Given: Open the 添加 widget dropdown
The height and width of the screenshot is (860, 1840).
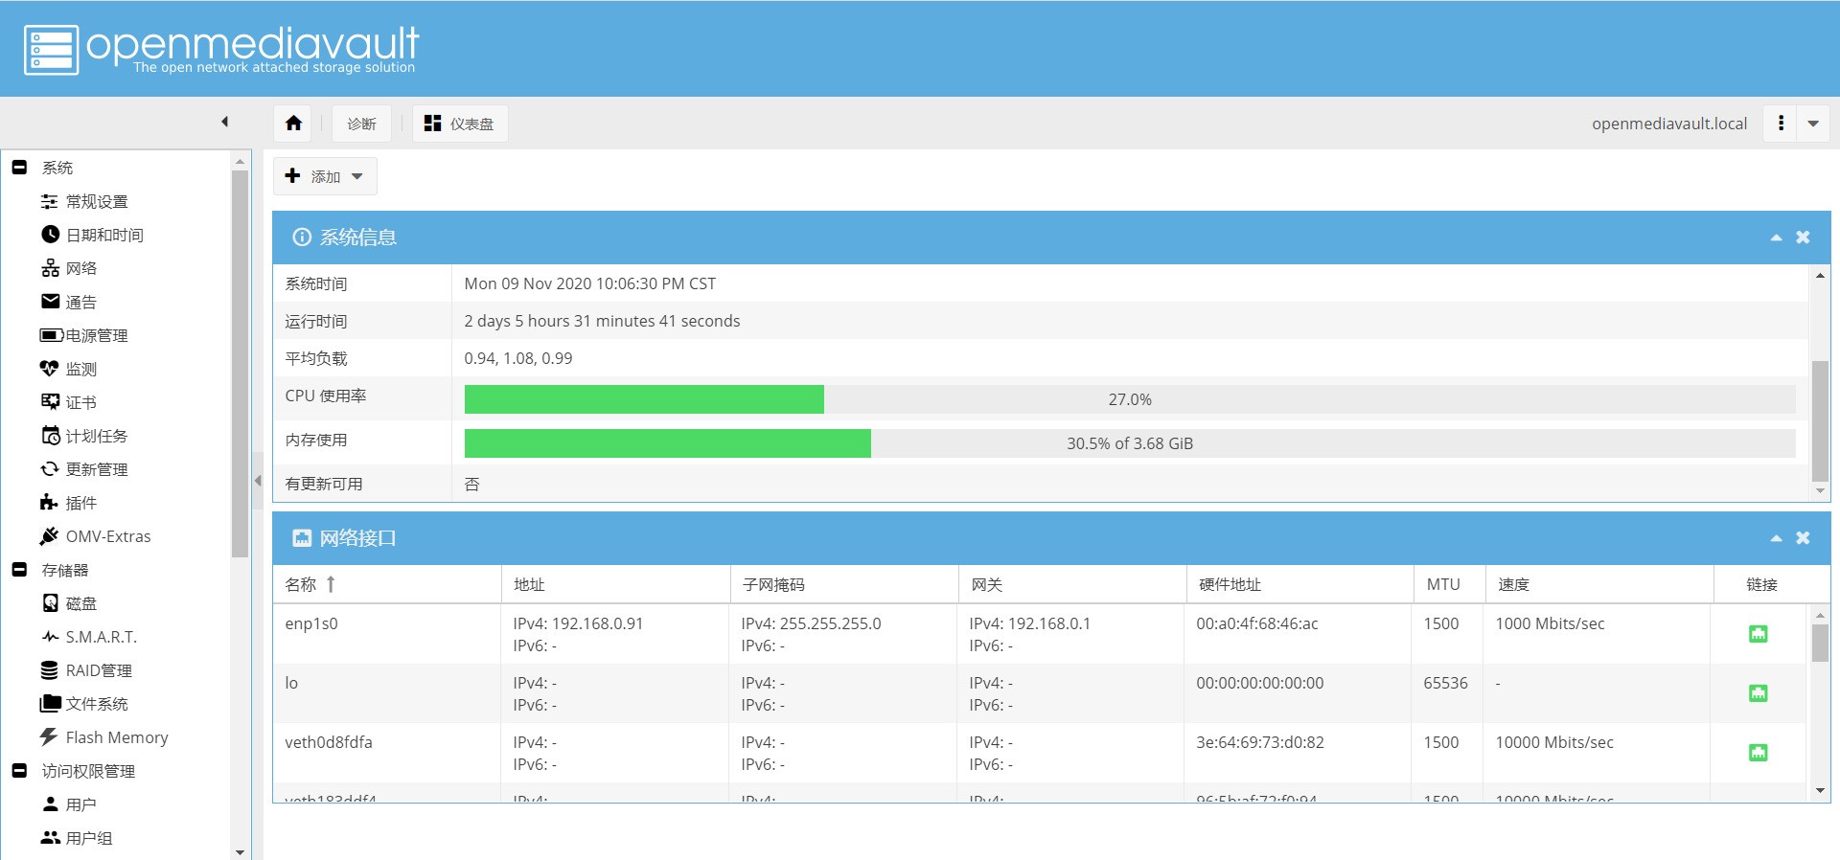Looking at the screenshot, I should (x=325, y=176).
